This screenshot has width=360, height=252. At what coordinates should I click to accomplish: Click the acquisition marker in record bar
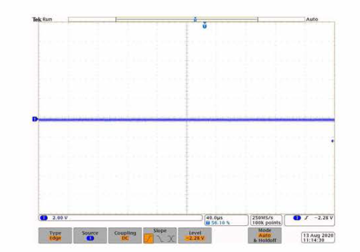[195, 19]
